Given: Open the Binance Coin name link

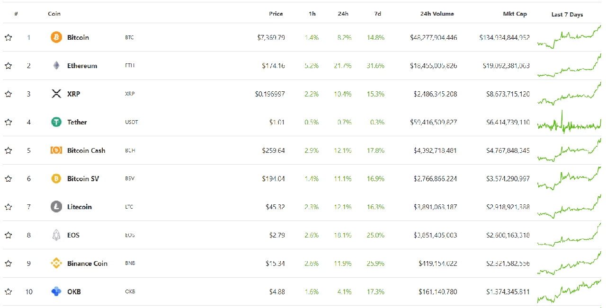Looking at the screenshot, I should click(87, 264).
